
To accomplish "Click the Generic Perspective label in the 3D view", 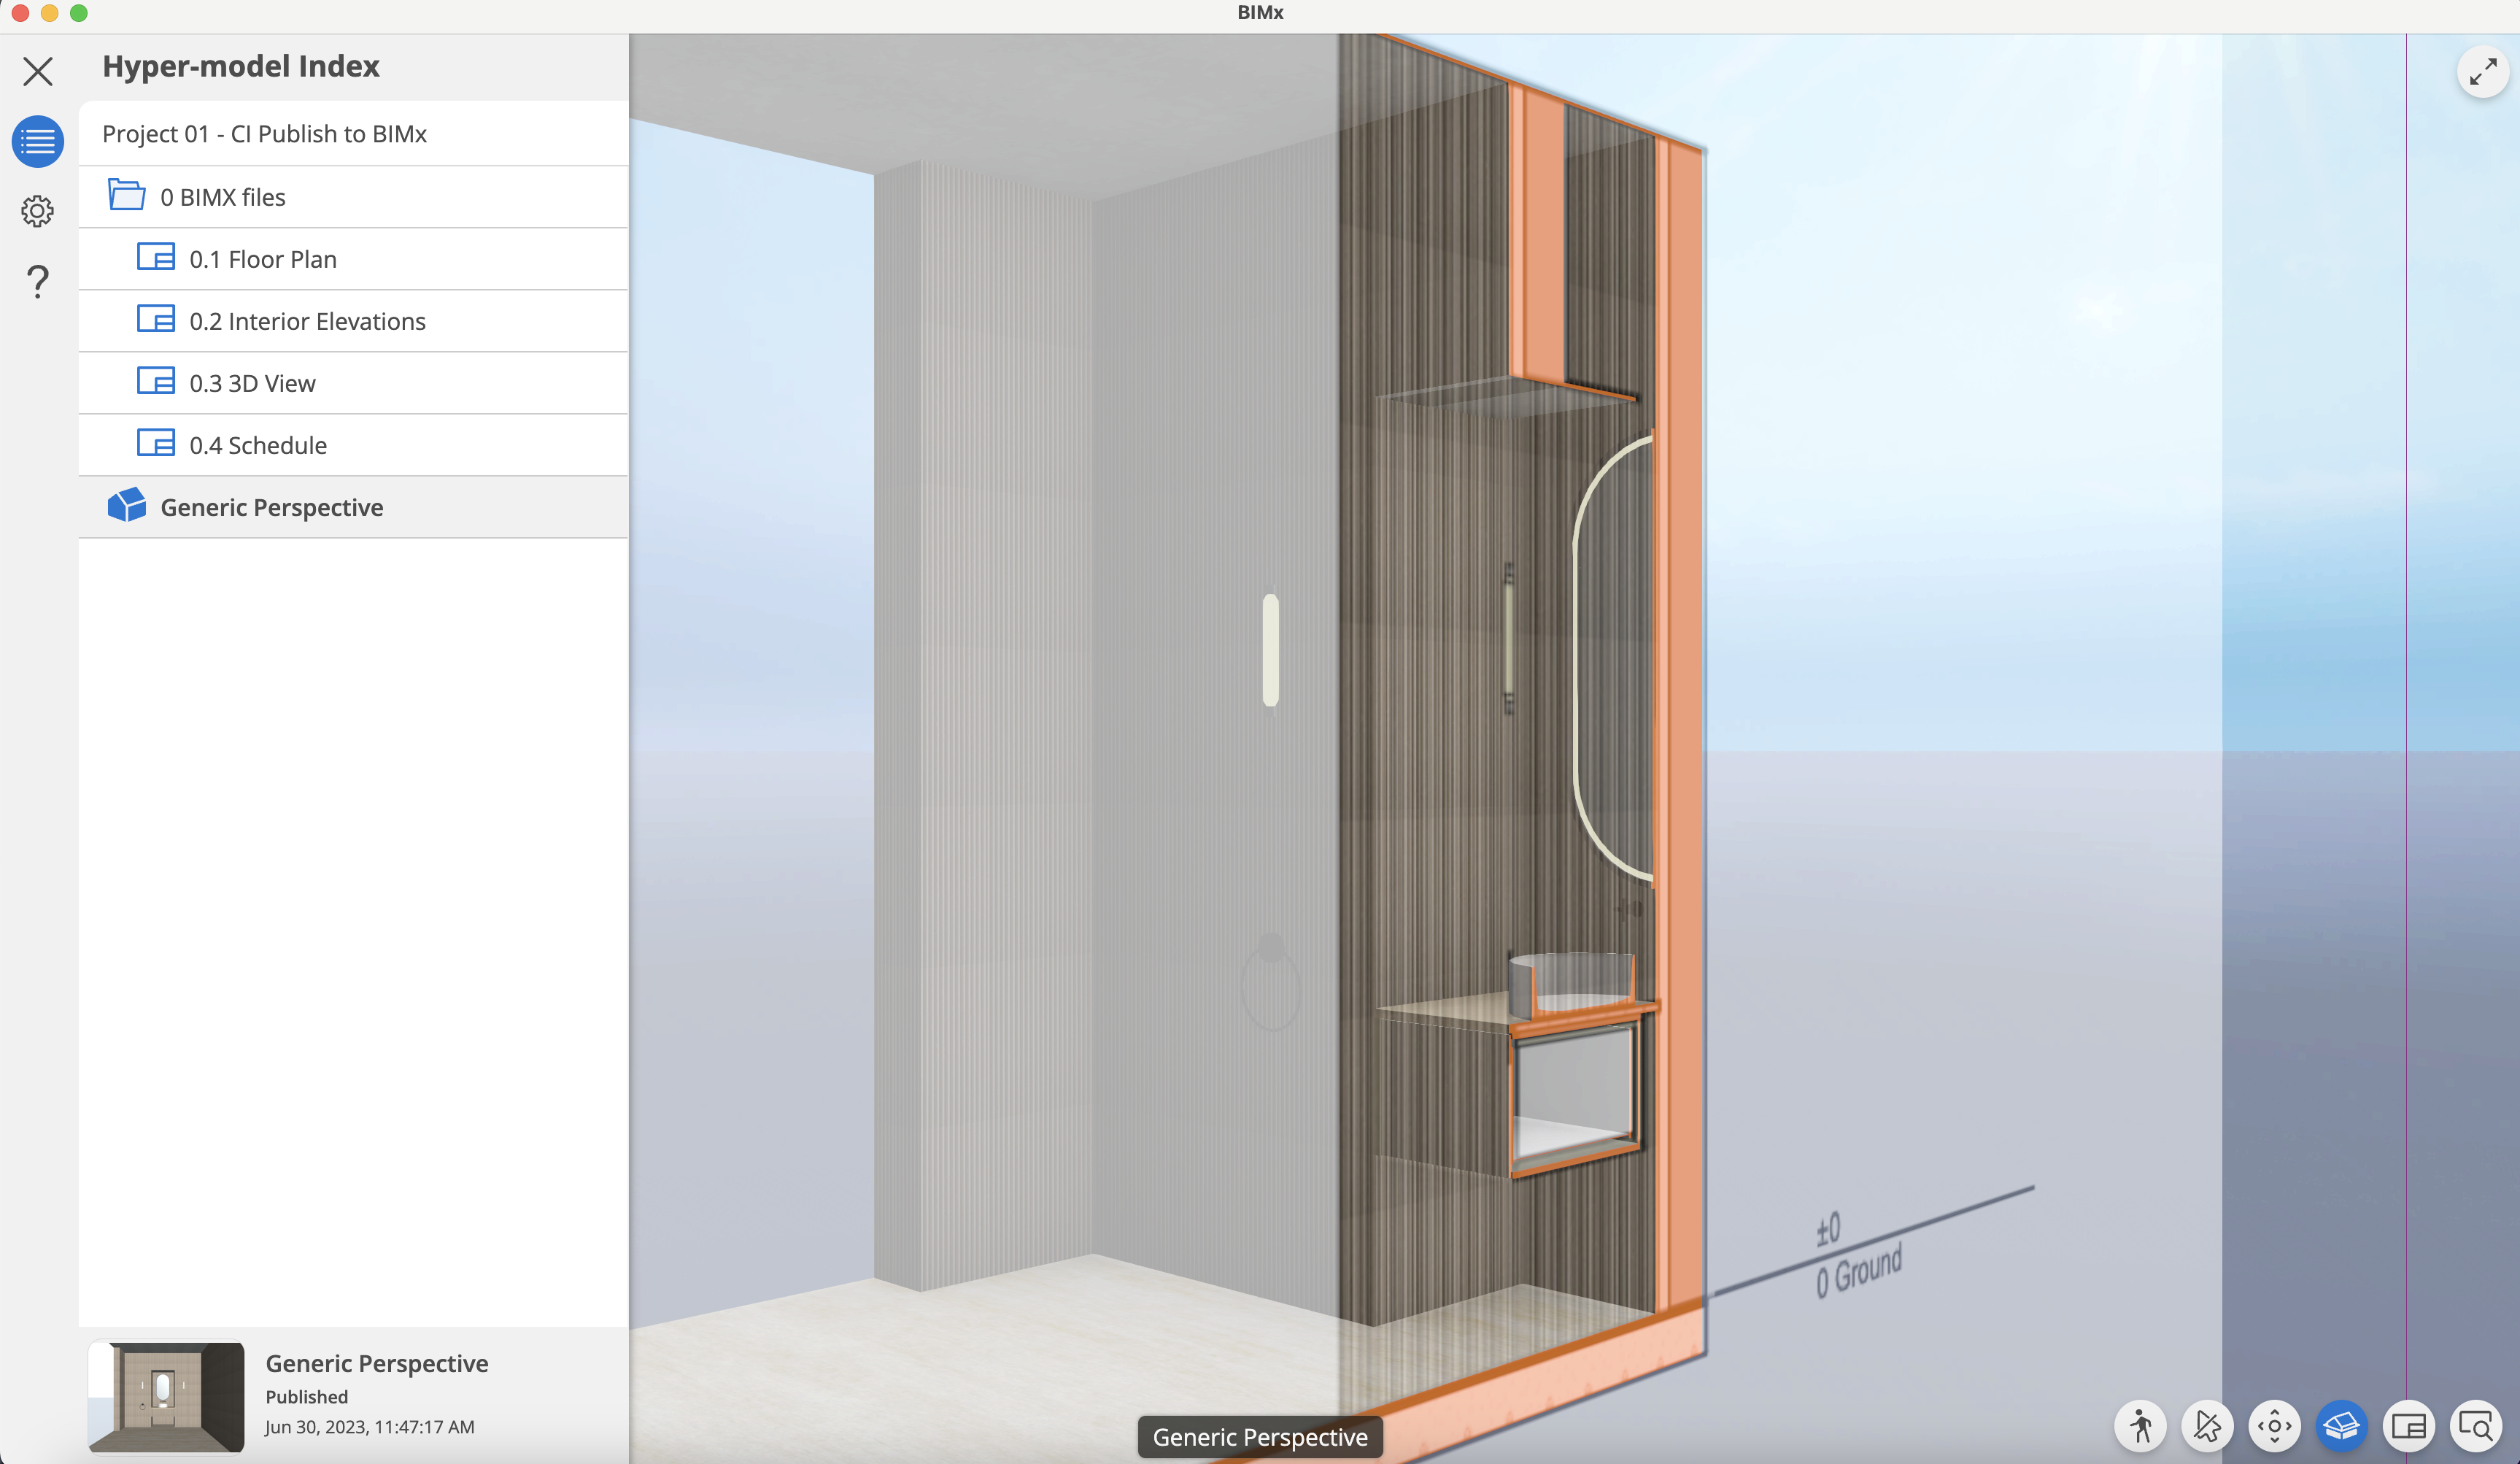I will (x=1260, y=1437).
